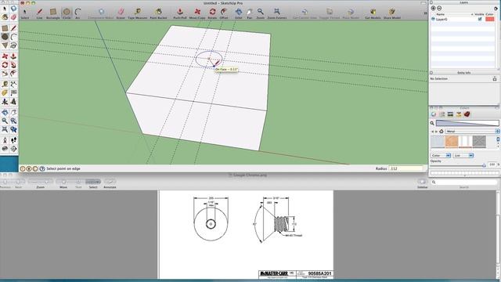Select the Paint Bucket tool in top toolbar
This screenshot has width=501, height=282.
pyautogui.click(x=158, y=13)
